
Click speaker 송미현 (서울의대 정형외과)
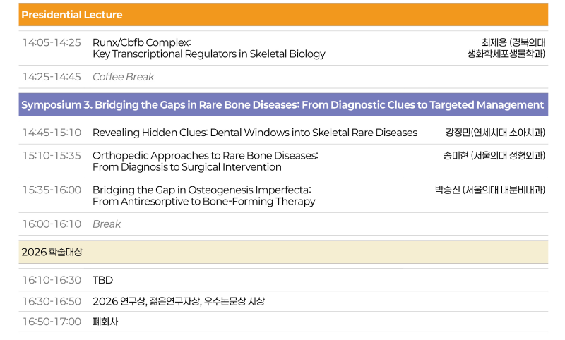click(494, 156)
